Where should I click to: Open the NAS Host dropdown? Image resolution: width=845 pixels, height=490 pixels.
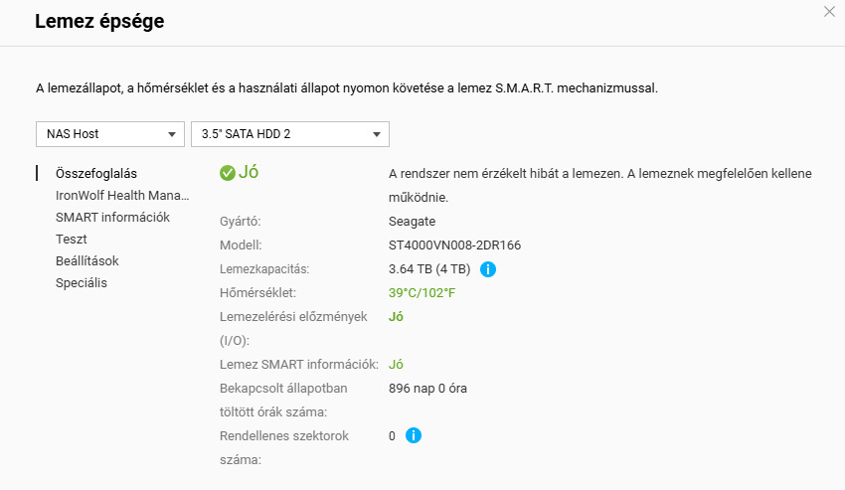[x=110, y=134]
